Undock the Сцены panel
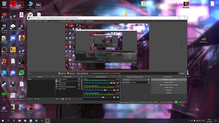This screenshot has height=123, width=219. click(53, 77)
